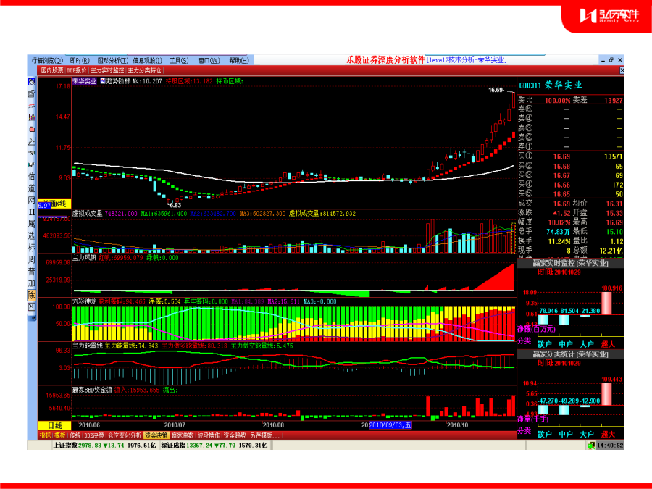Expand the left toolbar overflow arrow
Image resolution: width=652 pixels, height=489 pixels.
(x=32, y=318)
